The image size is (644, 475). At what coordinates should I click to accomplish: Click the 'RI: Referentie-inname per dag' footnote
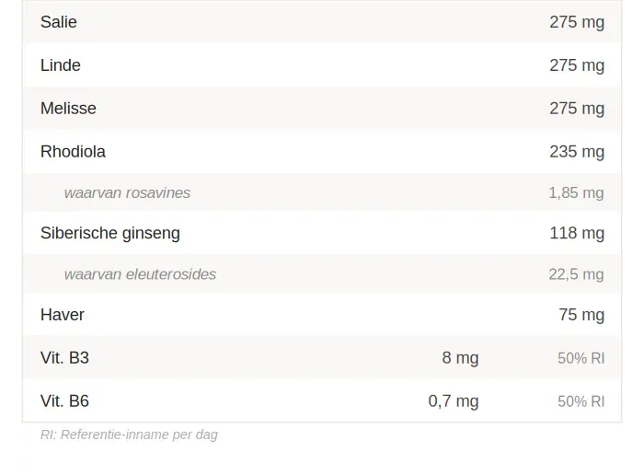tap(129, 434)
